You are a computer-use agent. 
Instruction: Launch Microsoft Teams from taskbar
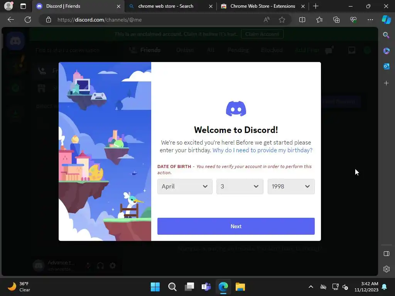tap(206, 287)
